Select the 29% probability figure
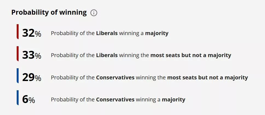This screenshot has width=265, height=115. pyautogui.click(x=31, y=77)
